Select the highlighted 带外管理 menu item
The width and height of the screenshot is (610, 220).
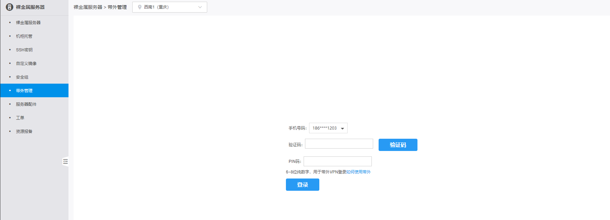coord(24,91)
